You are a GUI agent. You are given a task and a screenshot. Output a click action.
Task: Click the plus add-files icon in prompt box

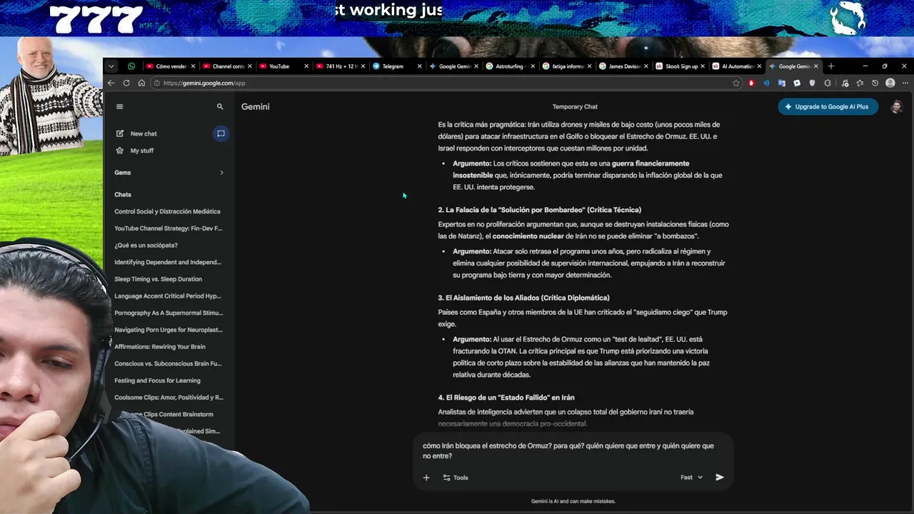[426, 478]
